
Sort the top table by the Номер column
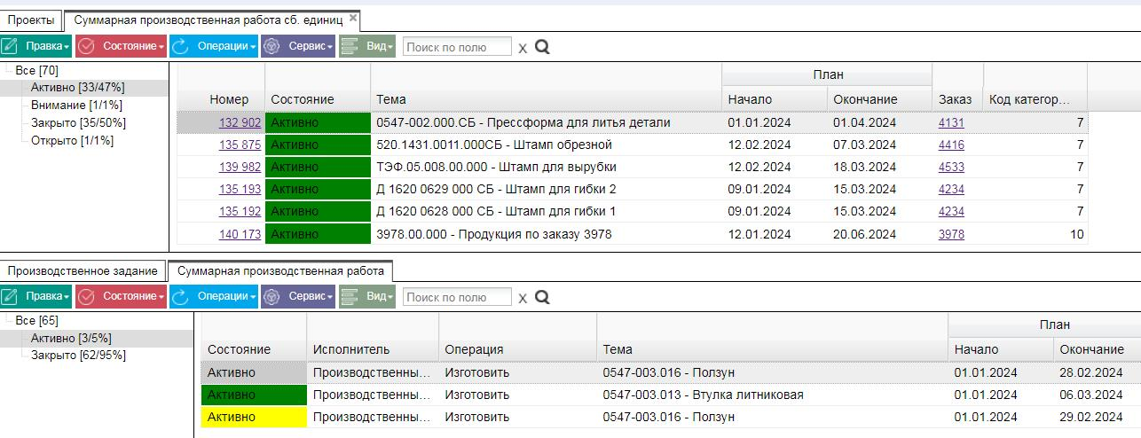(x=229, y=99)
